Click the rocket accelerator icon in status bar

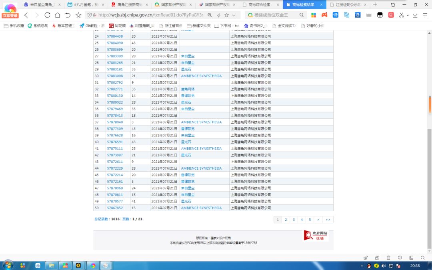[366, 258]
